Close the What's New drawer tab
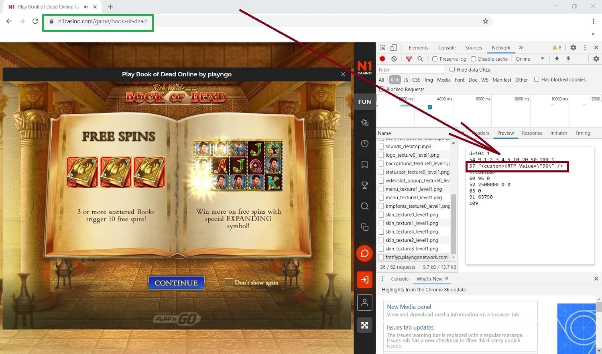602x354 pixels. point(447,278)
